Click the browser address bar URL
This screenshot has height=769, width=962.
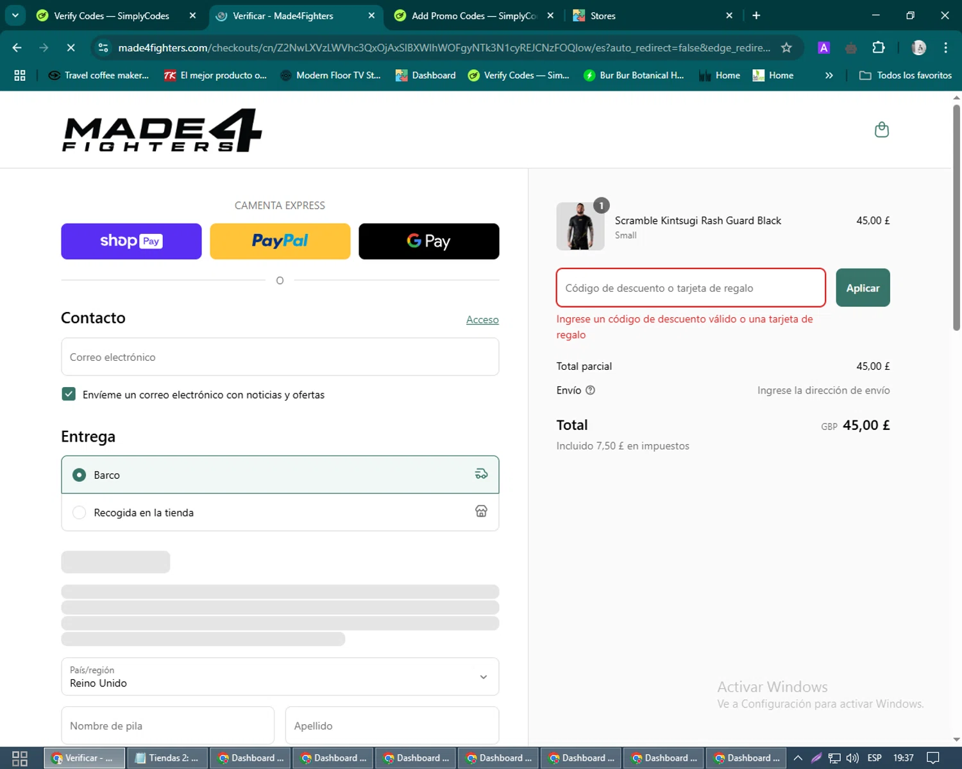click(444, 47)
